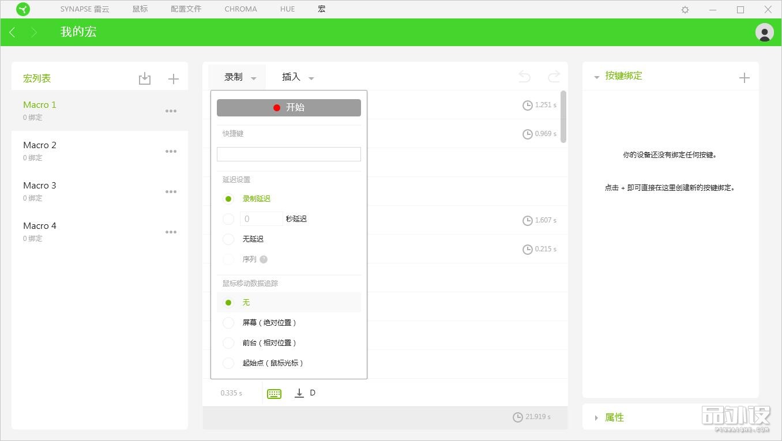Image resolution: width=782 pixels, height=441 pixels.
Task: Select Macro 3 in the macro list
Action: 100,191
